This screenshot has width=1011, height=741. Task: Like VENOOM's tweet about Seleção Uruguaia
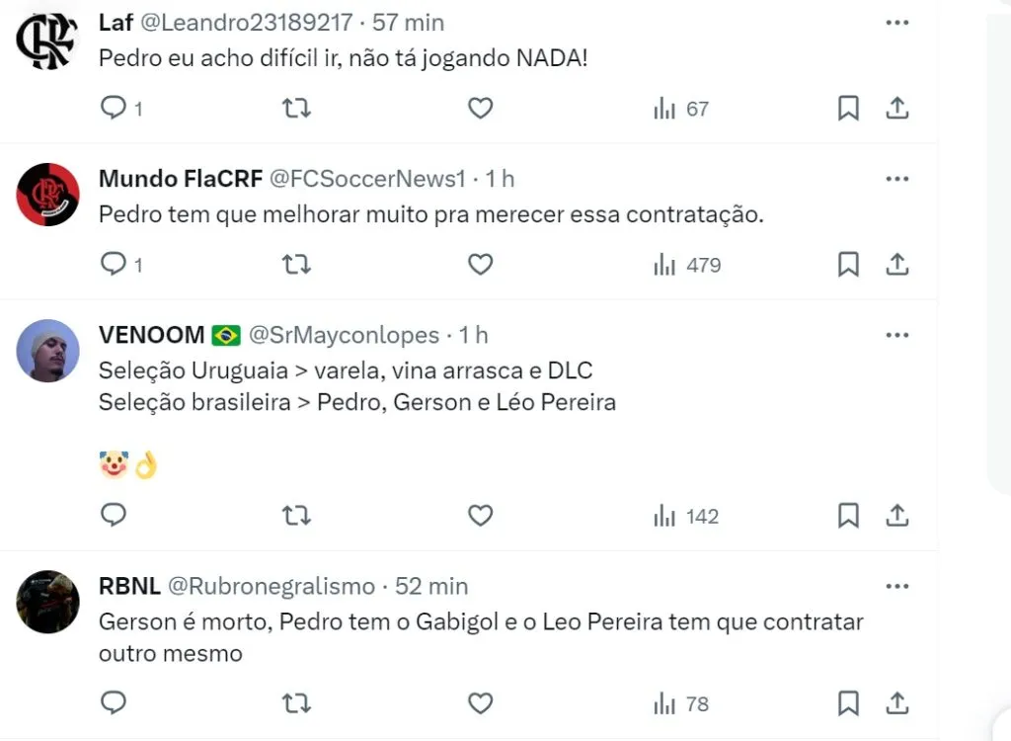click(x=480, y=516)
